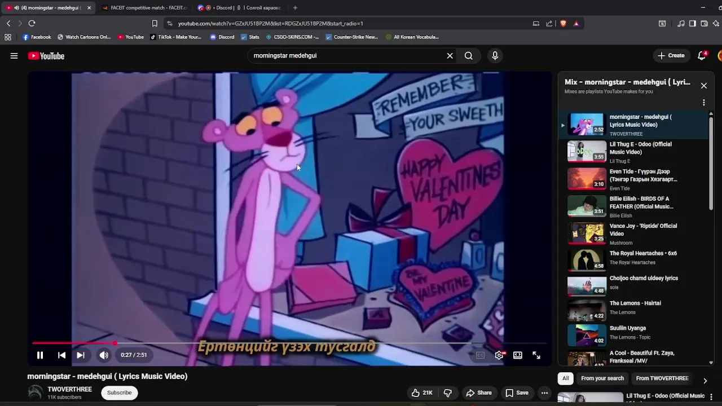This screenshot has width=722, height=406.
Task: Close the Mix playlist panel
Action: coord(704,86)
